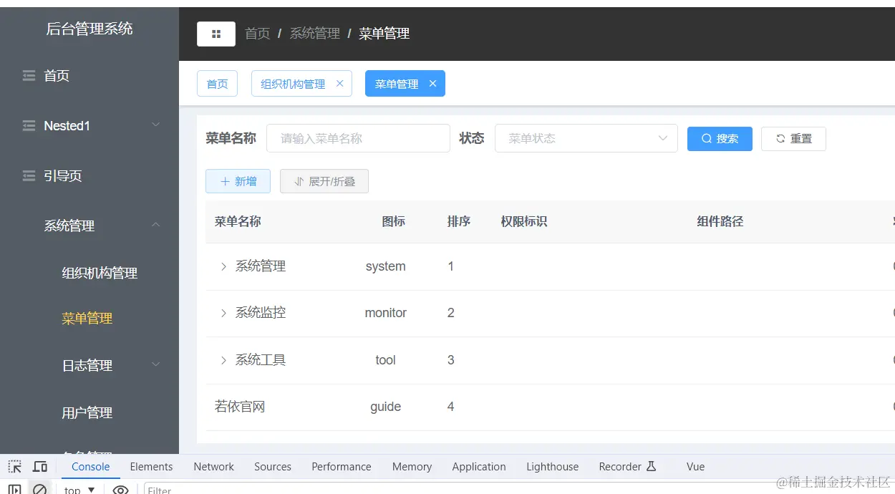Click 菜单管理 in the breadcrumb

[x=384, y=34]
